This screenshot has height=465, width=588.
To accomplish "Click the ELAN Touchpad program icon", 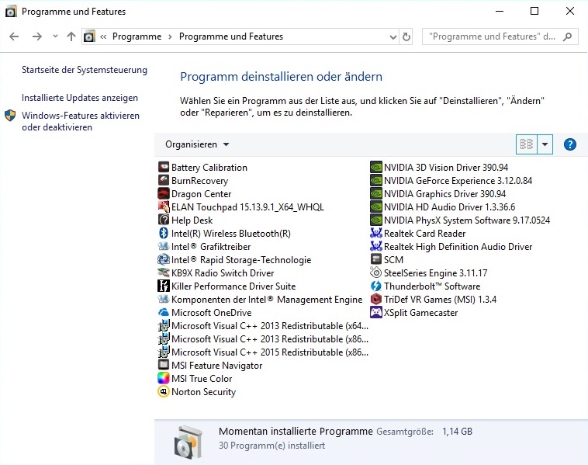I will pos(164,206).
